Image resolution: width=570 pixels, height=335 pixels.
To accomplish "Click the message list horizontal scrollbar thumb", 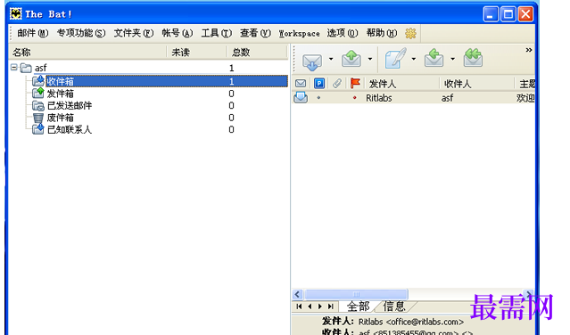I will pos(356,294).
